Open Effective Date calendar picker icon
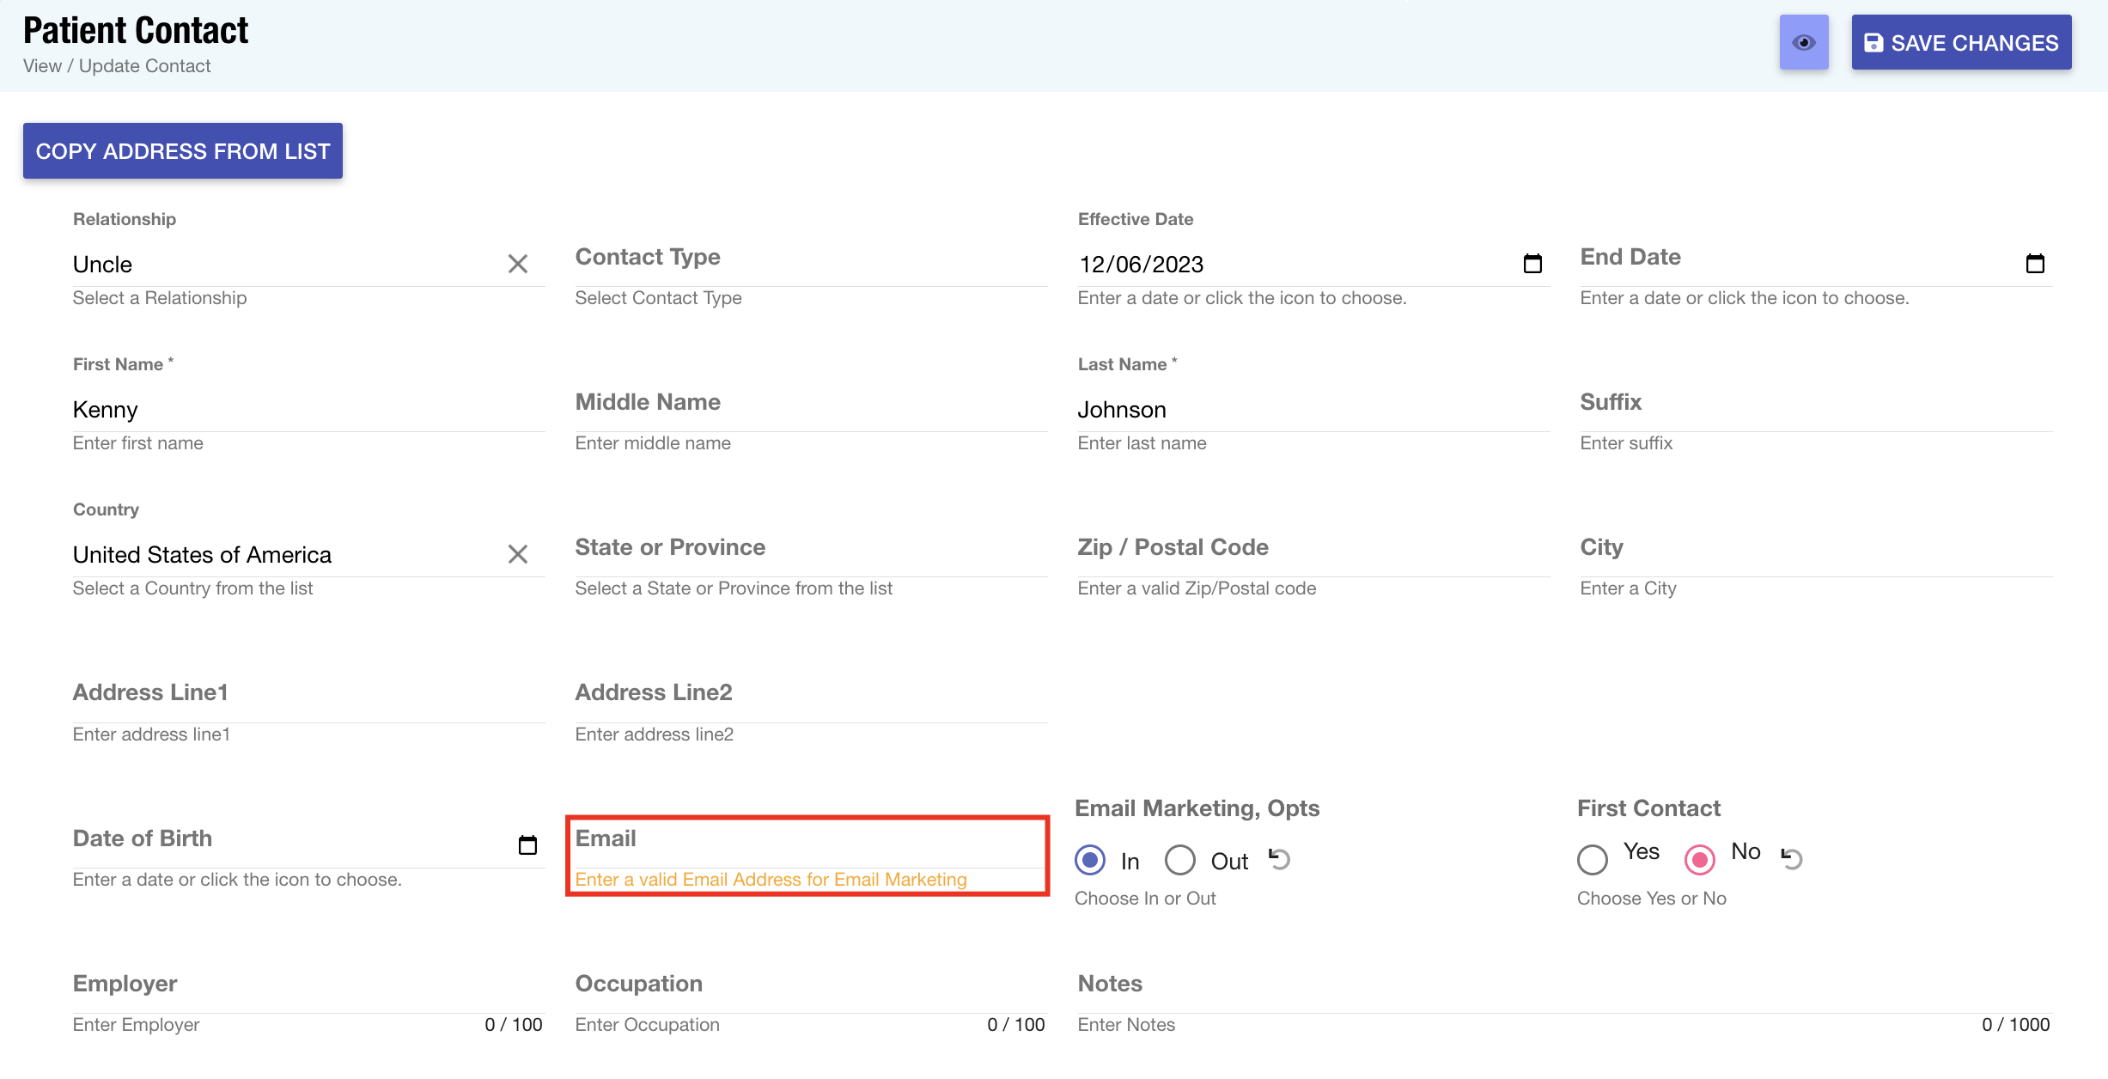 (1532, 264)
